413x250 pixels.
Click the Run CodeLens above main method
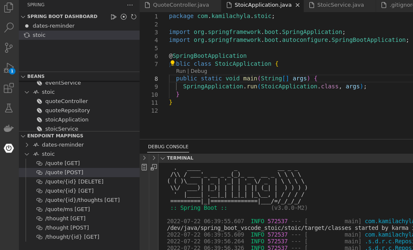(180, 71)
